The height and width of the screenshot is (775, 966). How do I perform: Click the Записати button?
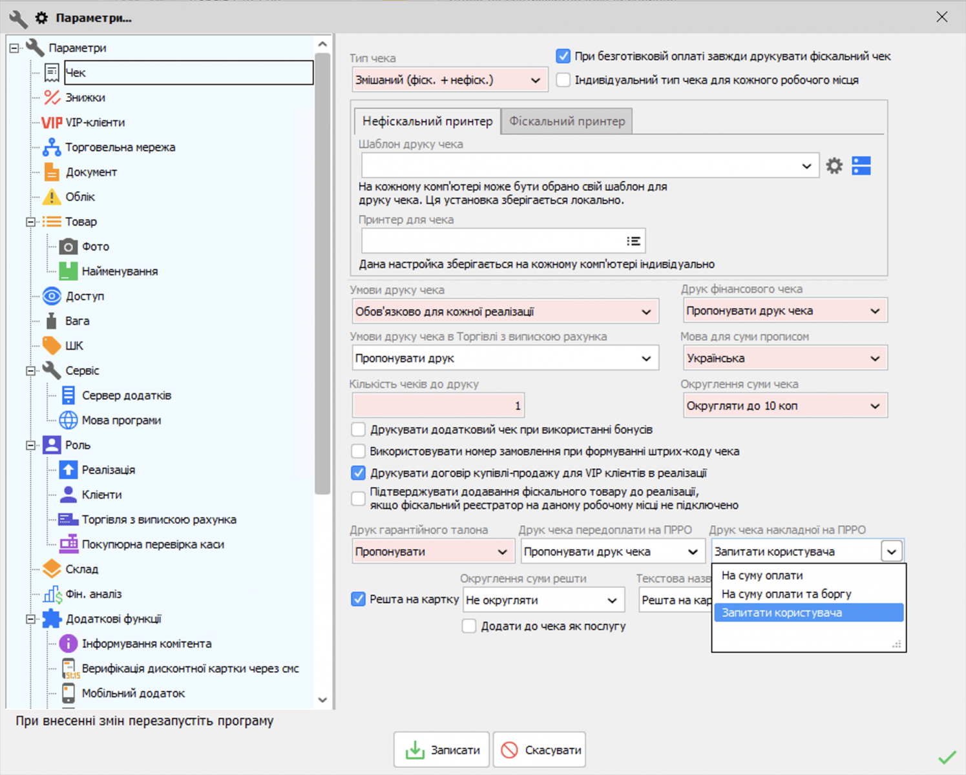(442, 750)
